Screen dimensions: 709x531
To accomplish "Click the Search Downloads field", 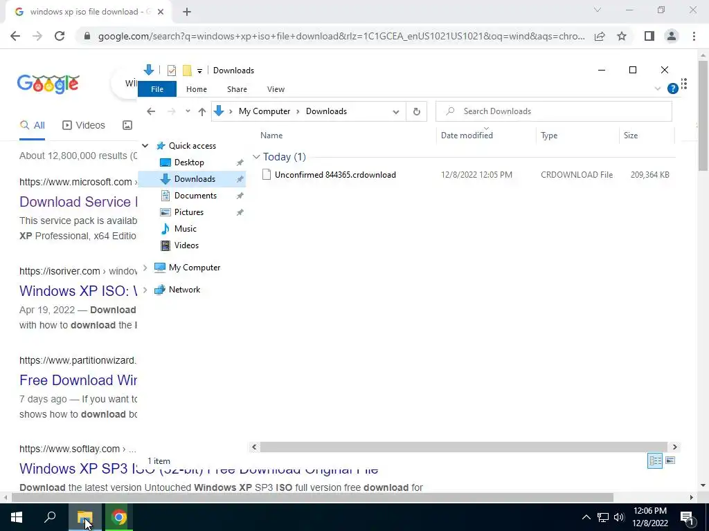I will 553,111.
